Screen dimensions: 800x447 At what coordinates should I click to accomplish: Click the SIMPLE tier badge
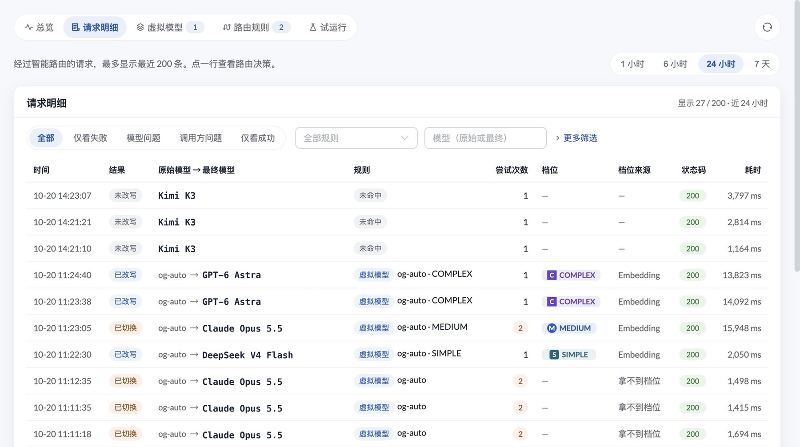(568, 355)
